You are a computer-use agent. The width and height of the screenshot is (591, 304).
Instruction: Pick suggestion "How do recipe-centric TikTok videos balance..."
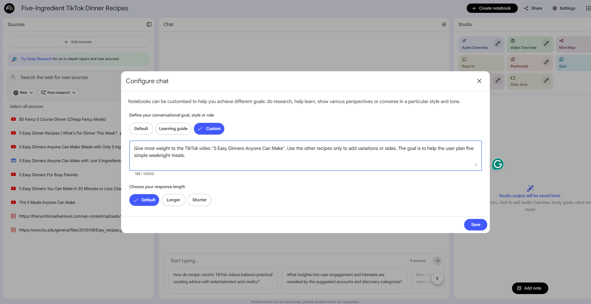click(x=223, y=278)
